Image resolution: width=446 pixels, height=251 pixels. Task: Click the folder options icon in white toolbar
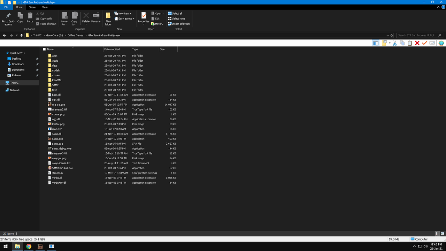point(384,43)
